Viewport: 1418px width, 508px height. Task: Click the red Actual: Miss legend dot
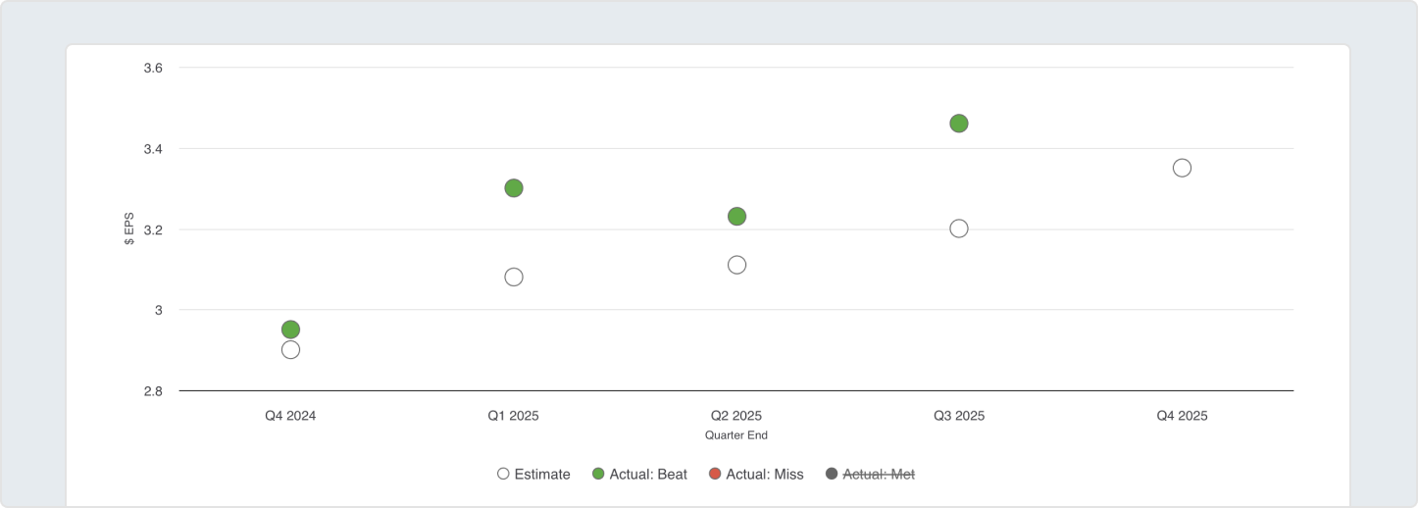pyautogui.click(x=715, y=475)
